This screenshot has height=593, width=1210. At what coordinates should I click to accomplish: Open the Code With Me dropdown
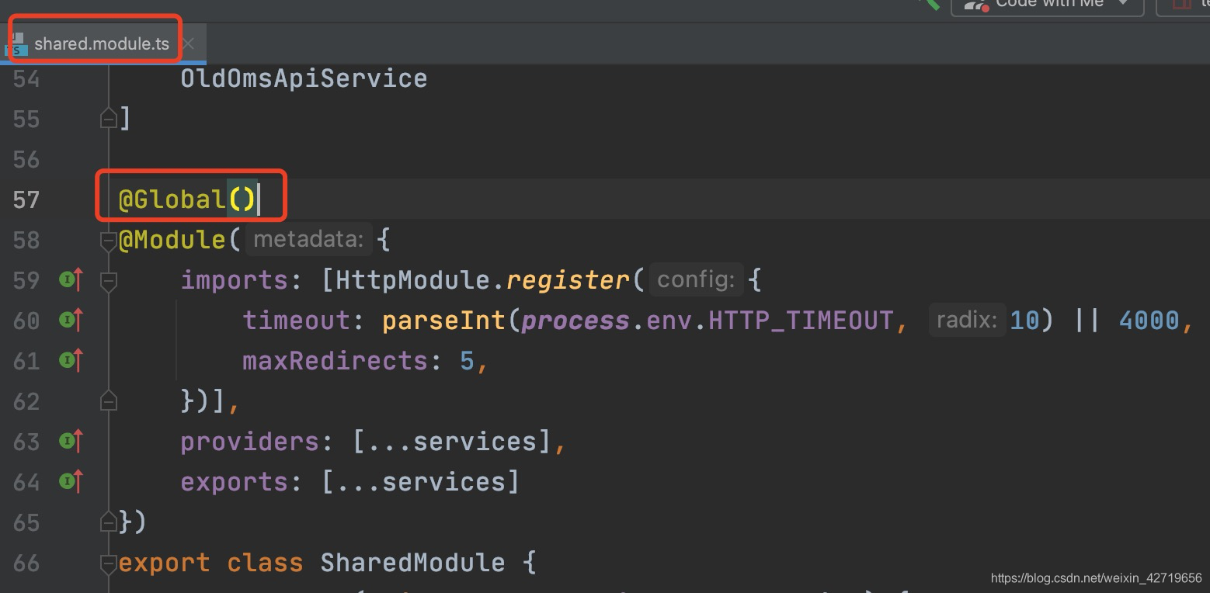click(x=1047, y=4)
